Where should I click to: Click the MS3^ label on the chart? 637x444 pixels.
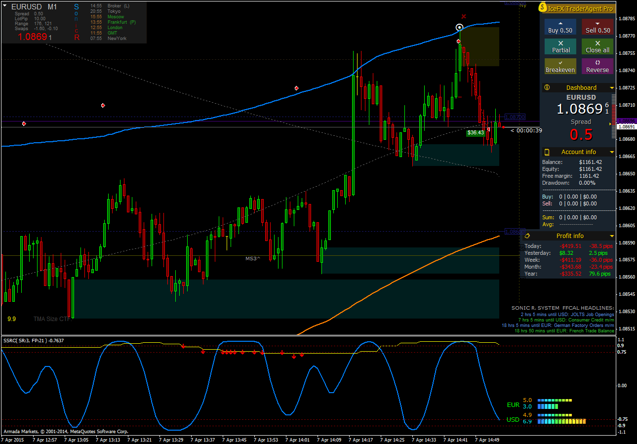(x=253, y=258)
